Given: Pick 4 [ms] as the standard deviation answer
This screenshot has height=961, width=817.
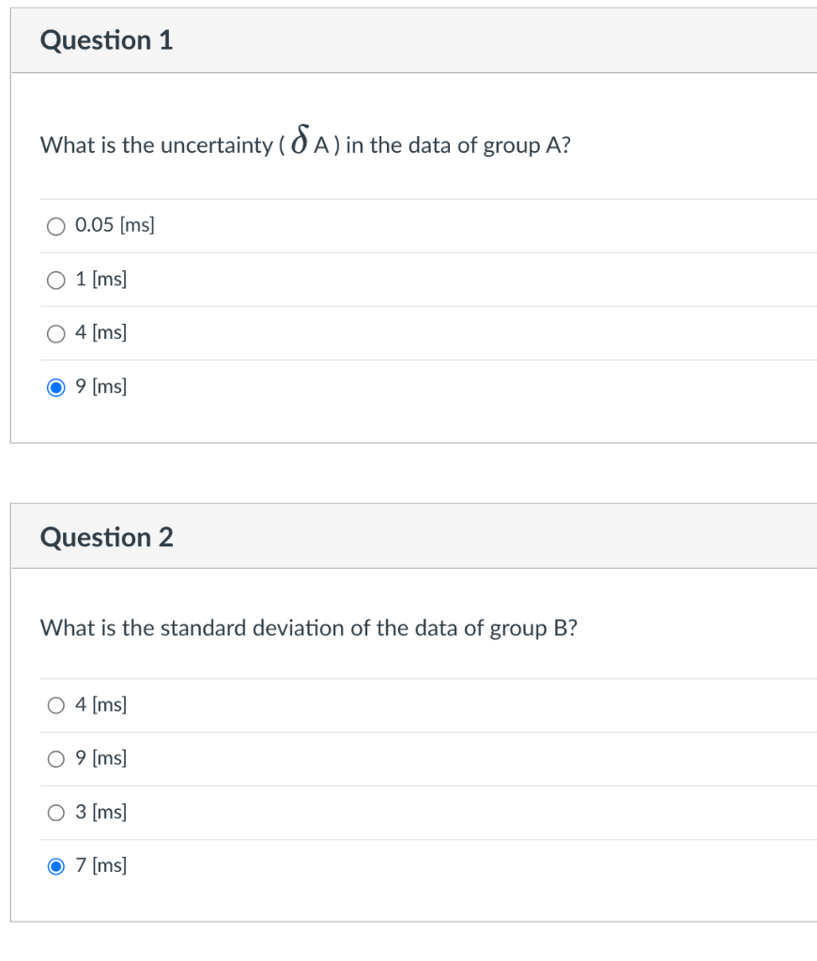Looking at the screenshot, I should 56,706.
